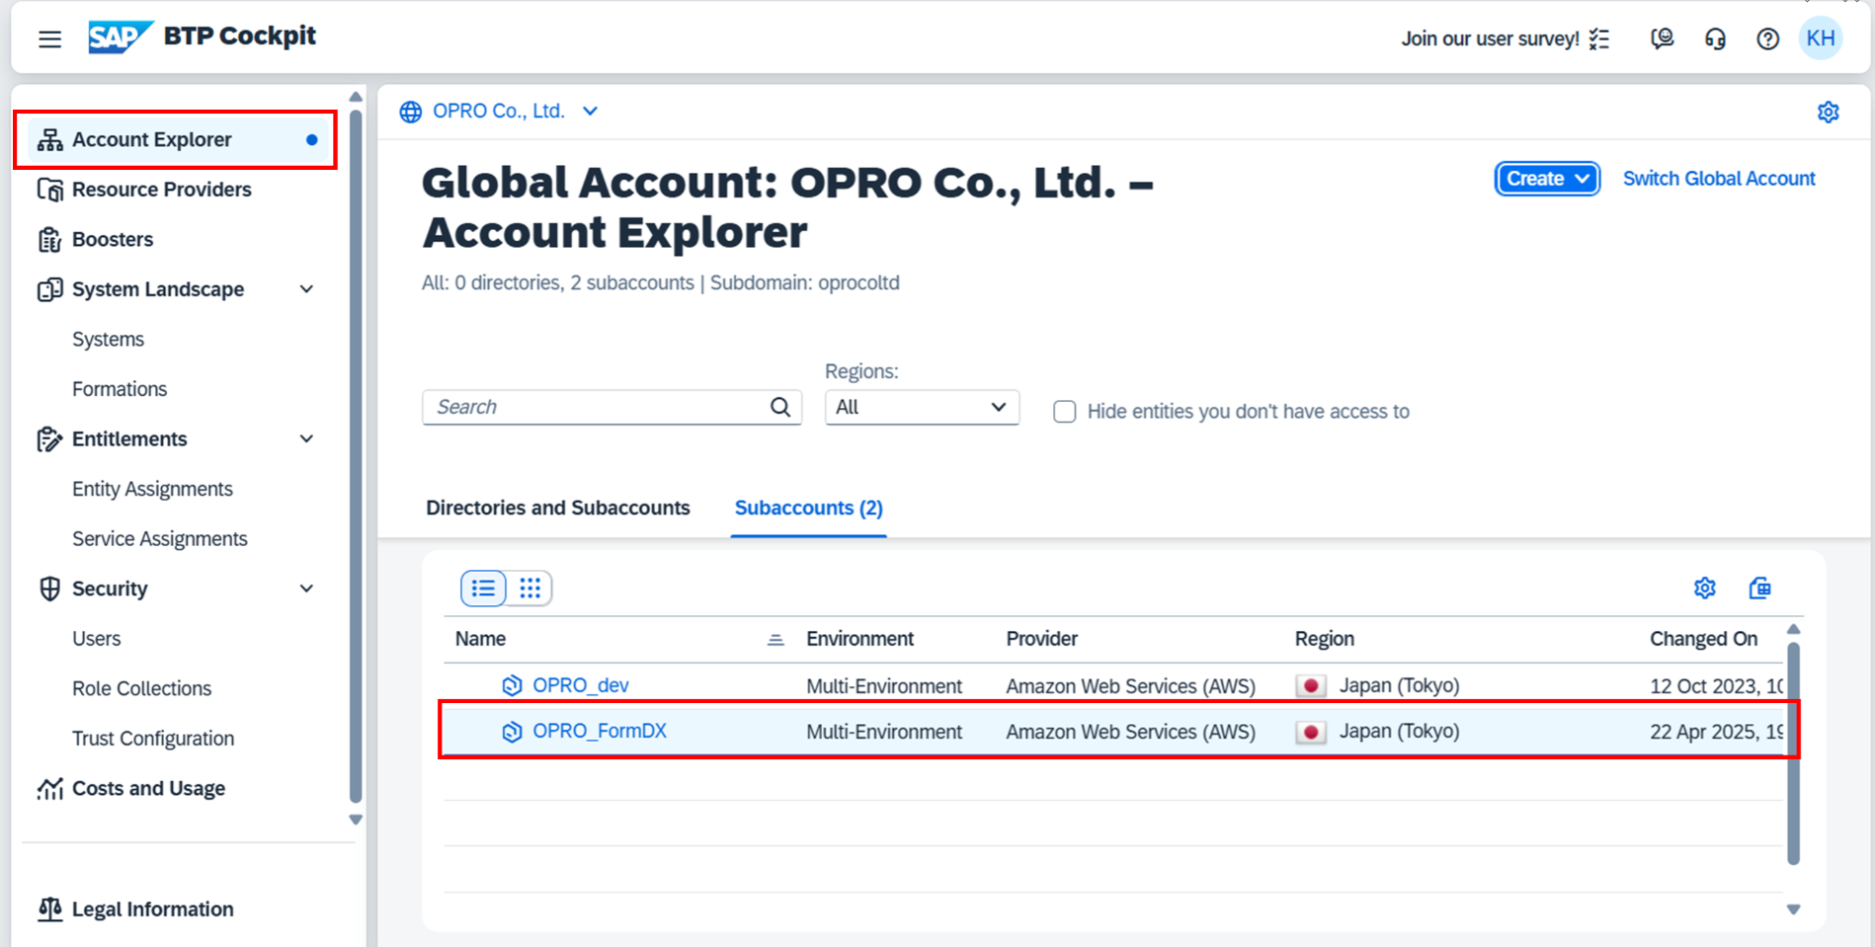Collapse the System Landscape section

(x=306, y=289)
